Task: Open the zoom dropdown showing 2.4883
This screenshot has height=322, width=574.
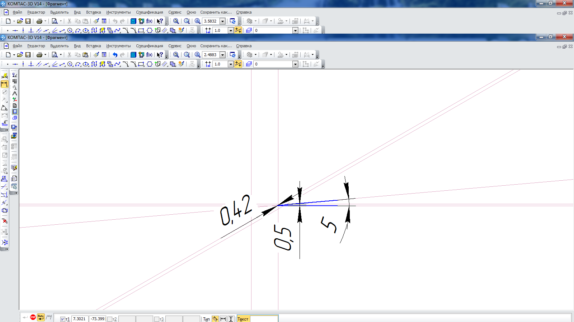Action: click(x=222, y=55)
